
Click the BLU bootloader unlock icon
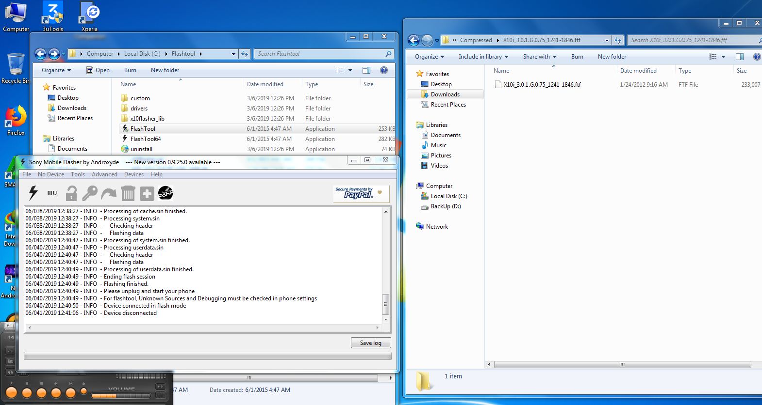52,193
